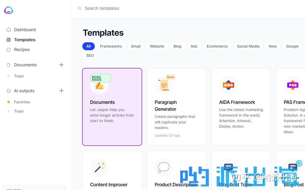Filter templates by Email
The width and height of the screenshot is (305, 190).
click(136, 46)
